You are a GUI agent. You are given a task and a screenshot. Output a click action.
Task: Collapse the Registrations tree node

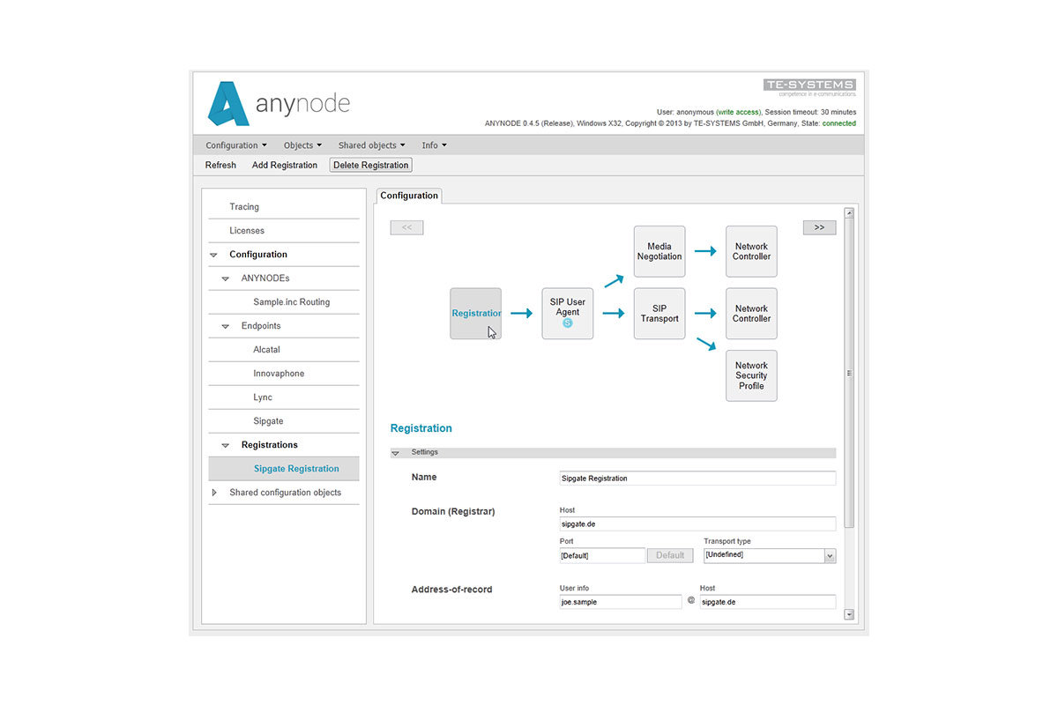tap(226, 445)
